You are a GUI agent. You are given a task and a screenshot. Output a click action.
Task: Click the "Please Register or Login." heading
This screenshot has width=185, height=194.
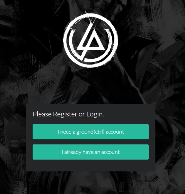pos(68,114)
